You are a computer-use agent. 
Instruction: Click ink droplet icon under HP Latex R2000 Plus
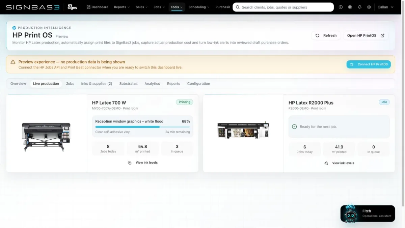tap(326, 163)
